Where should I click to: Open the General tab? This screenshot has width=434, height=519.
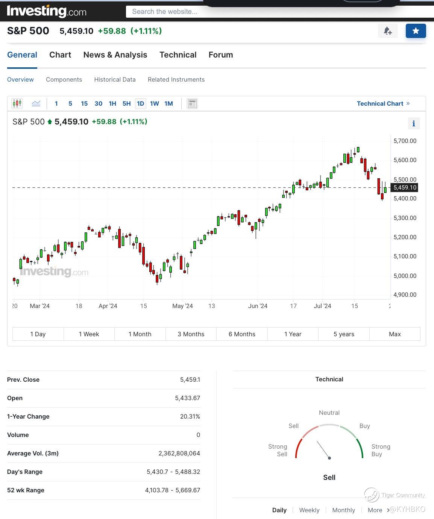pos(22,55)
